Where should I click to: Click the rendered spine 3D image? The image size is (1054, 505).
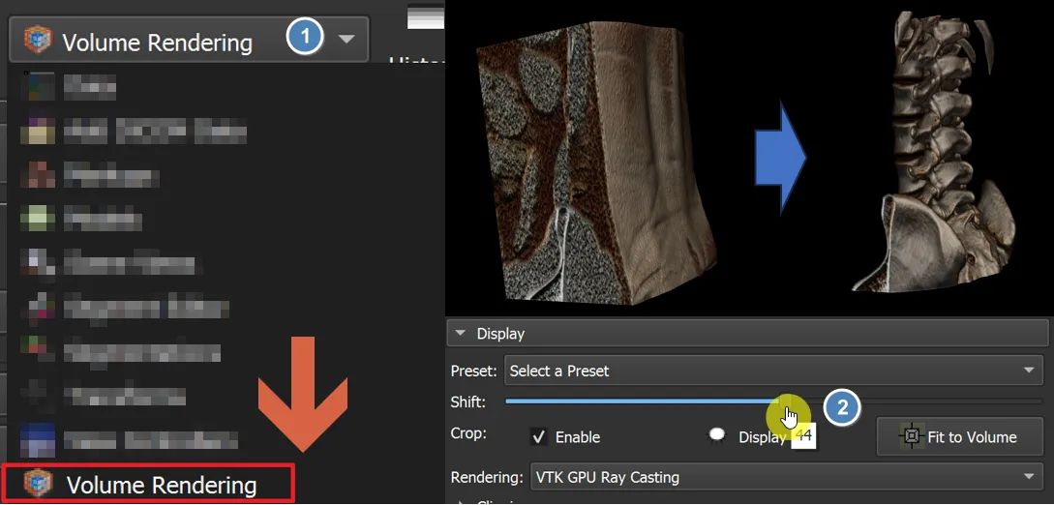[x=934, y=151]
